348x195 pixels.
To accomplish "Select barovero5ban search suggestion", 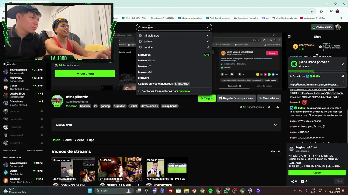I will [174, 60].
